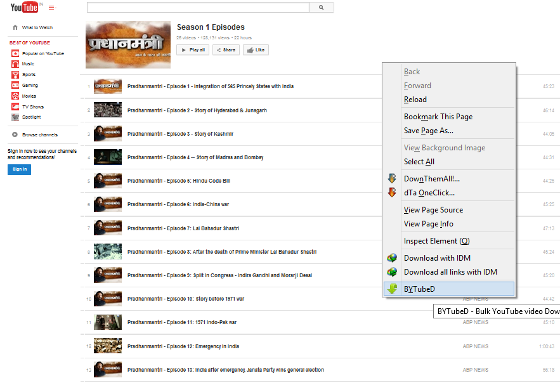Click the Gaming controller icon
The height and width of the screenshot is (385, 560).
15,86
